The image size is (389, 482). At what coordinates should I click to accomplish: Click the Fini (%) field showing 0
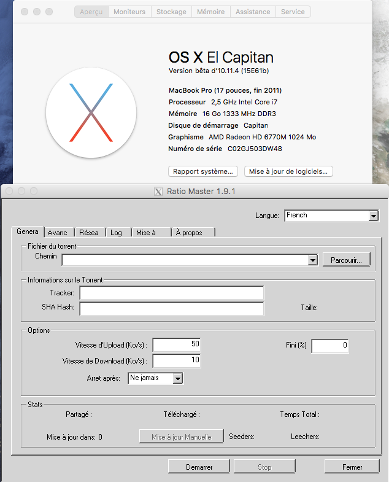coord(330,346)
